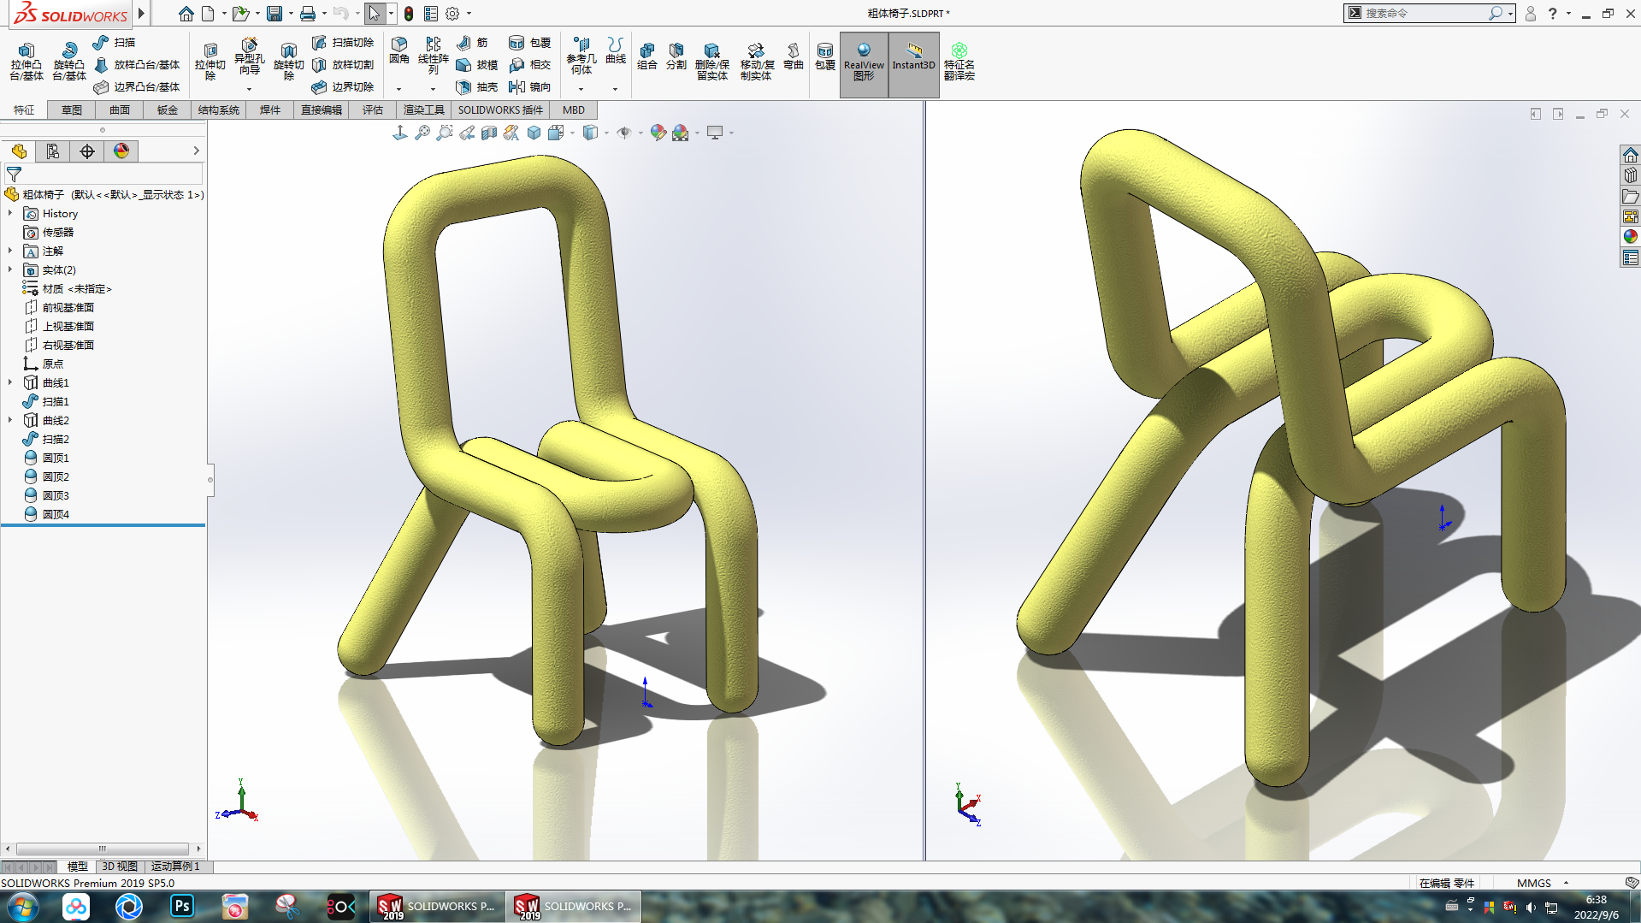
Task: Click Zoom to Fit in the viewport toolbar
Action: (x=422, y=133)
